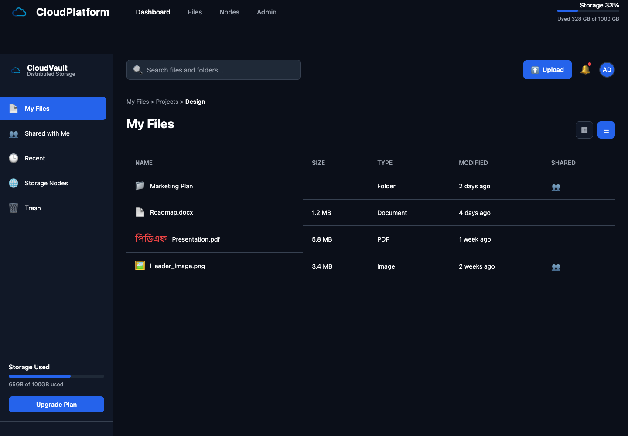Click the Upload button
This screenshot has width=628, height=436.
547,70
